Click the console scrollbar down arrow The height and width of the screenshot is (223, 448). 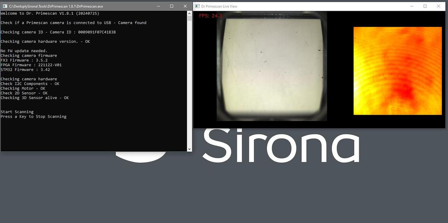point(189,149)
